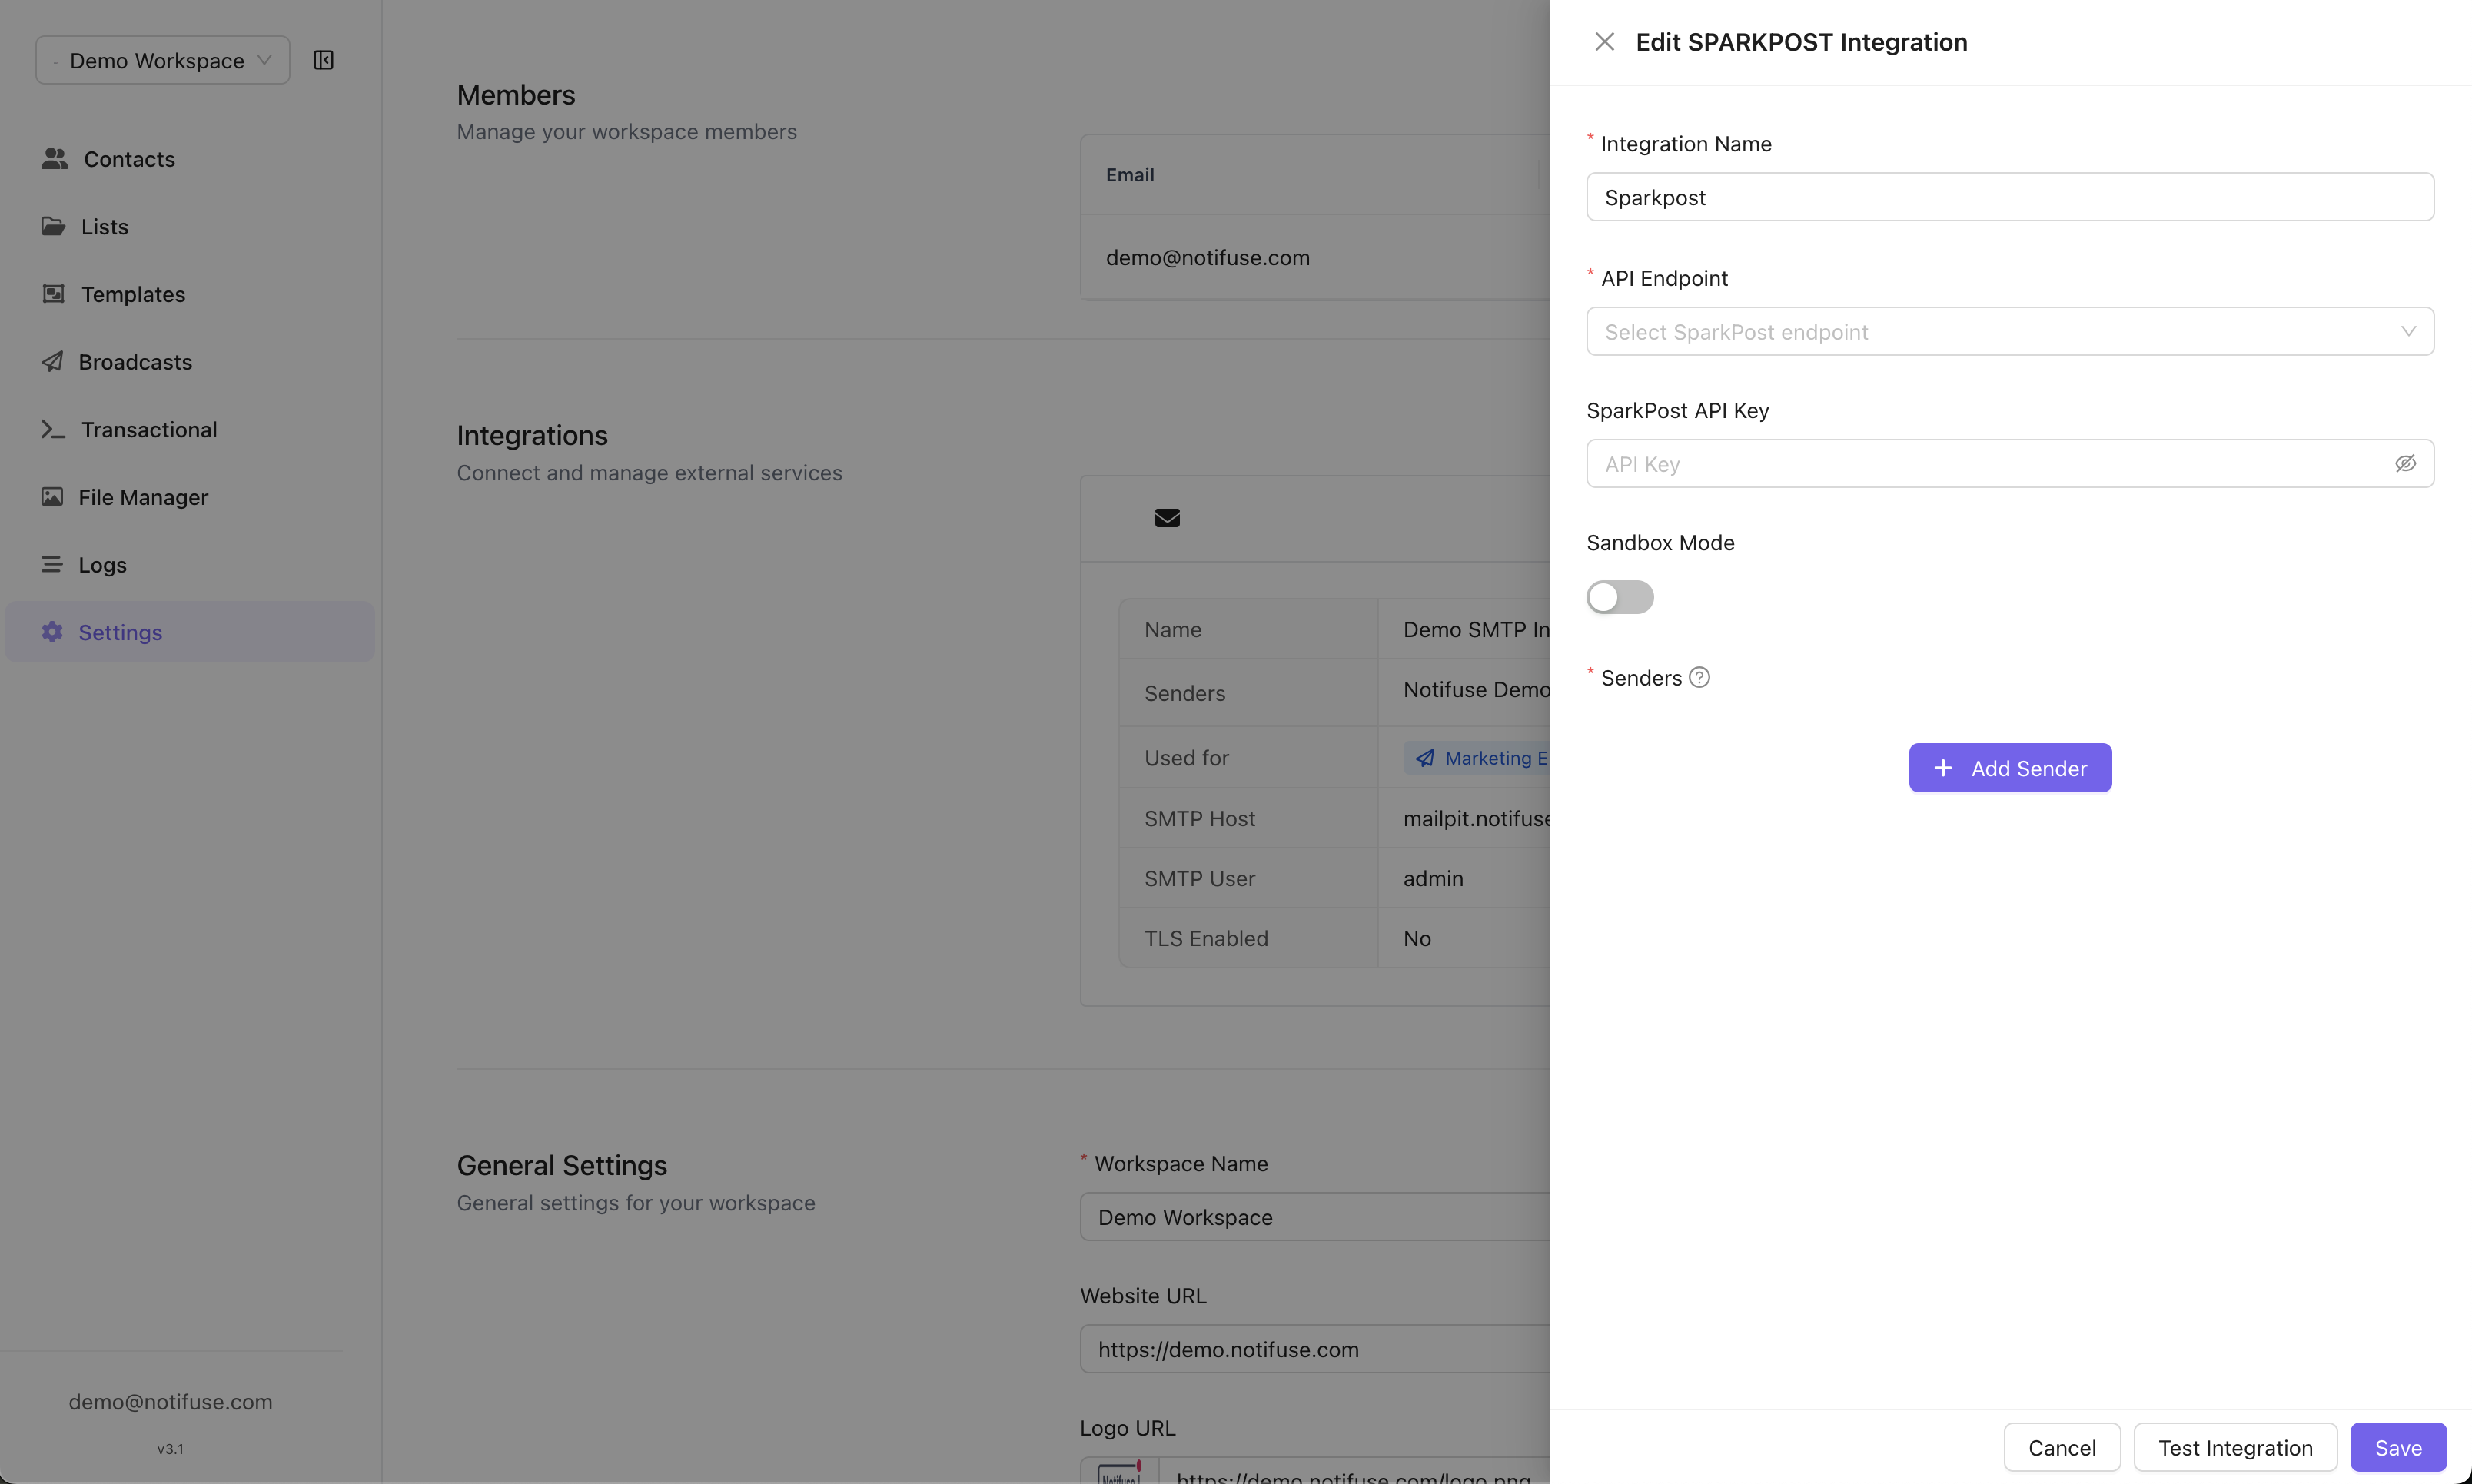Click the Logo URL input field
Screen dimensions: 2472x1484
click(x=1354, y=1471)
